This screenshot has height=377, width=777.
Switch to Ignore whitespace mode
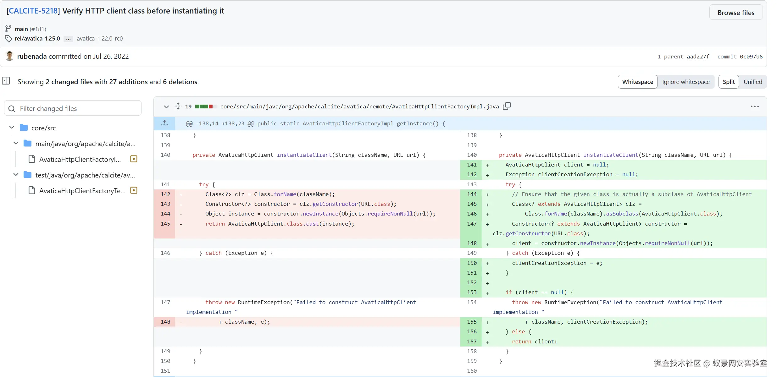pyautogui.click(x=685, y=82)
